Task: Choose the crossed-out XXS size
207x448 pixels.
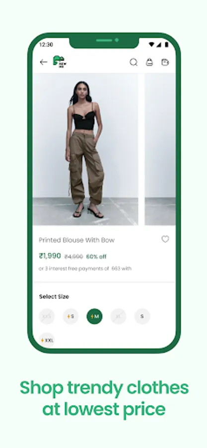Action: pyautogui.click(x=47, y=316)
